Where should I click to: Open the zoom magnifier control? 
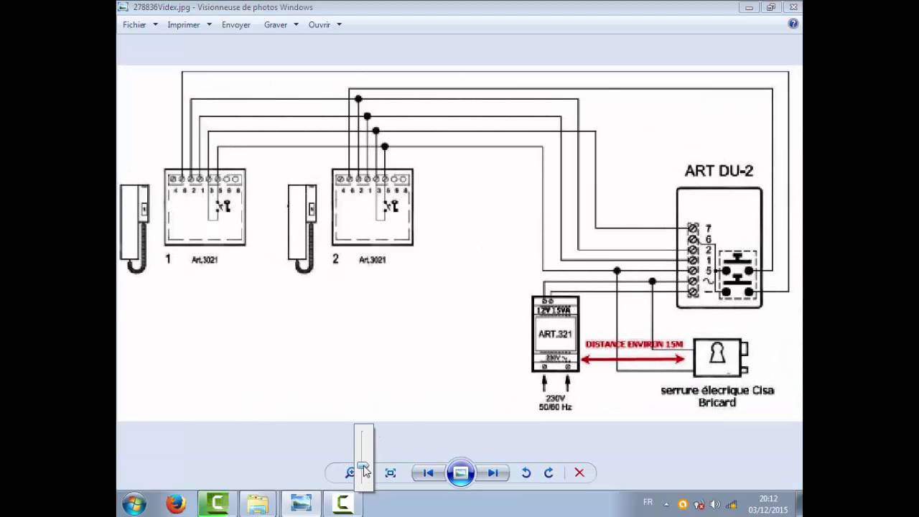coord(350,472)
